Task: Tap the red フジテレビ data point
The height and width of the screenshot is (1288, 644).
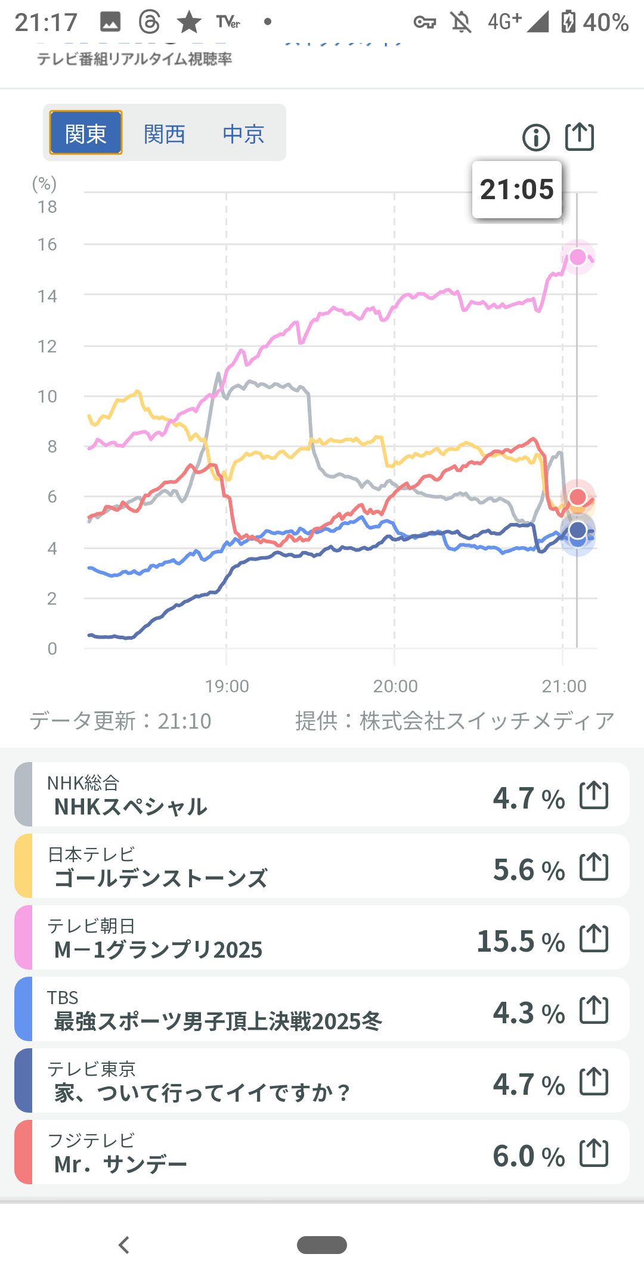Action: pos(577,497)
